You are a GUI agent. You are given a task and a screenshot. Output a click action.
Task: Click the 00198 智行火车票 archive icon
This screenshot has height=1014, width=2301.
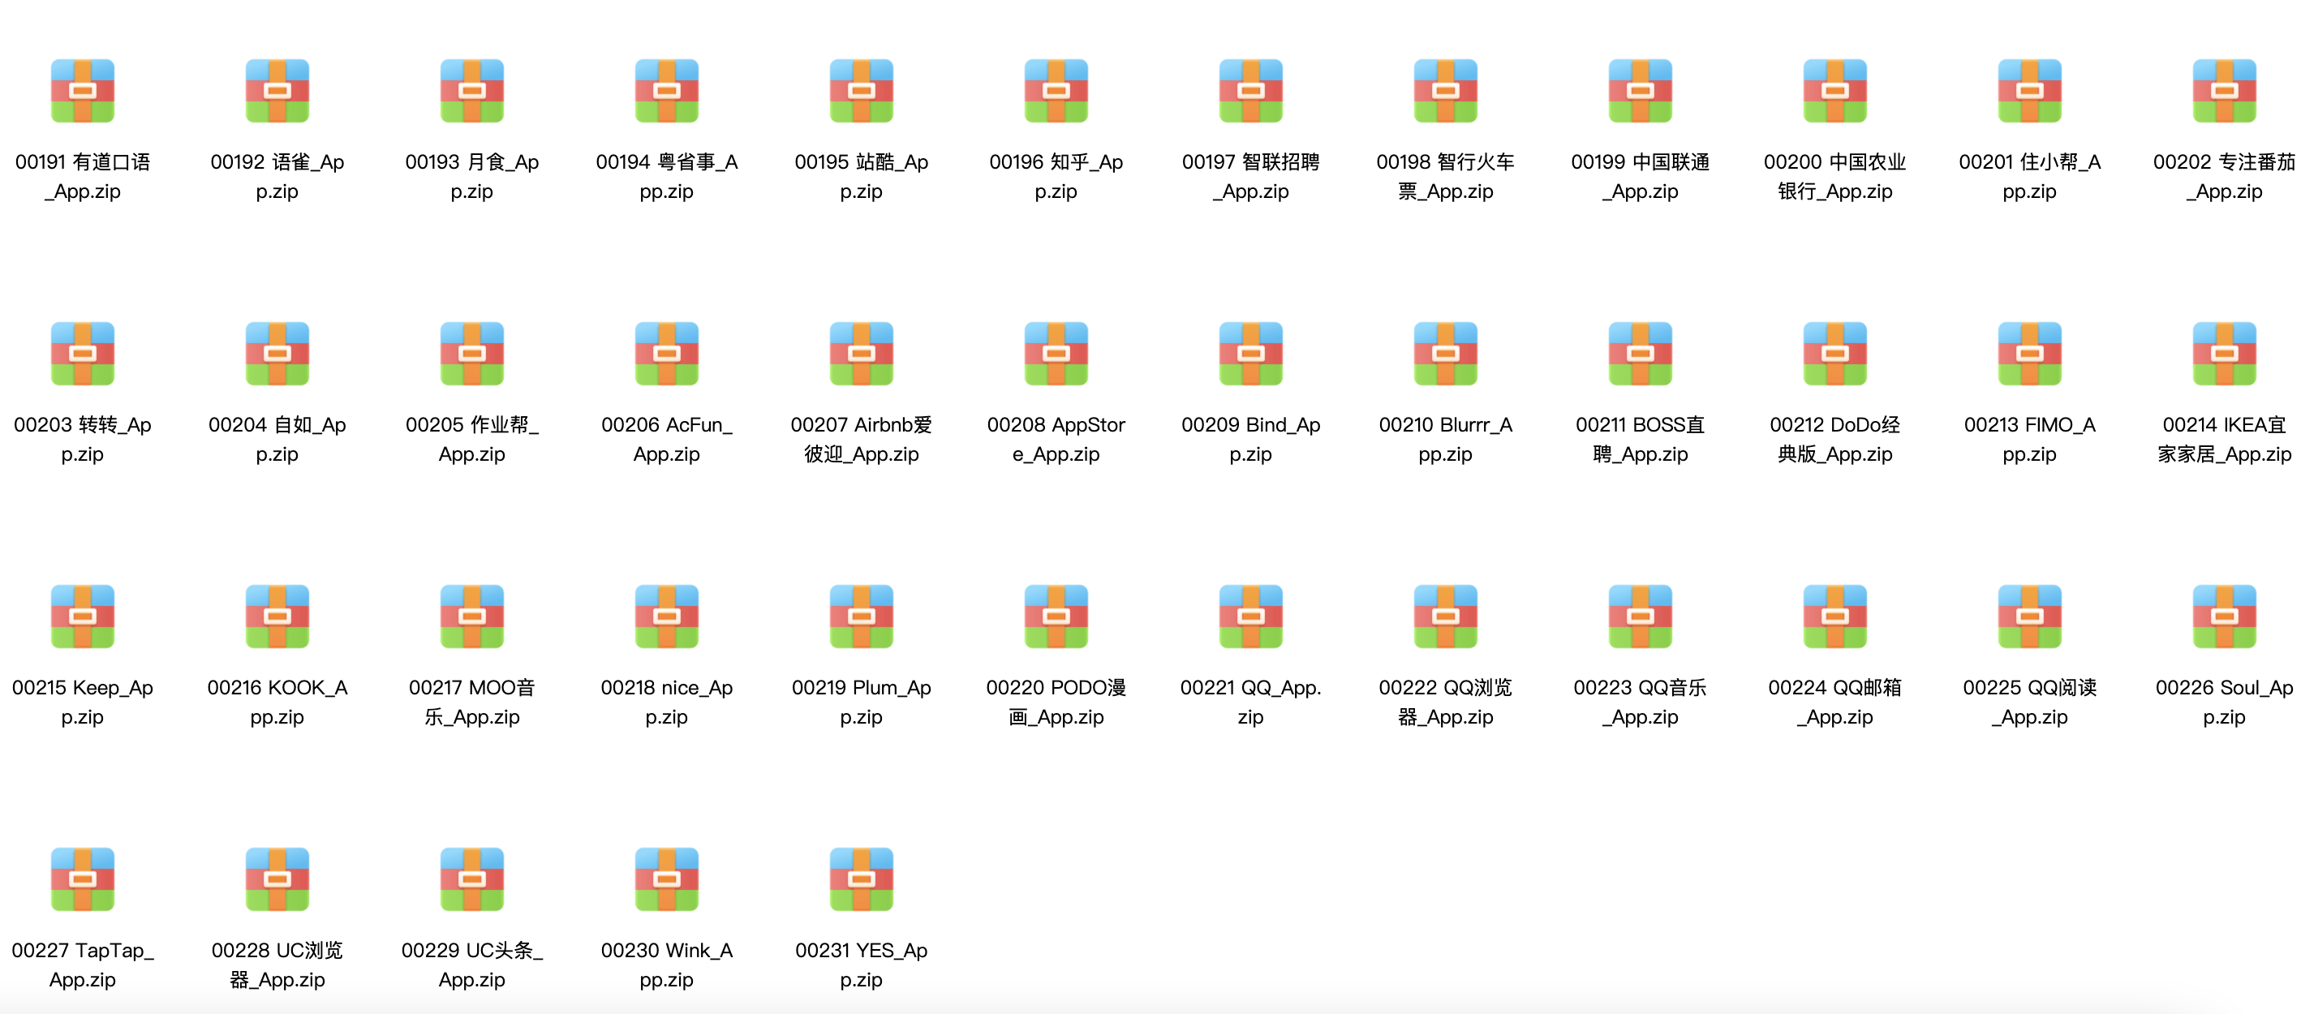pyautogui.click(x=1445, y=91)
